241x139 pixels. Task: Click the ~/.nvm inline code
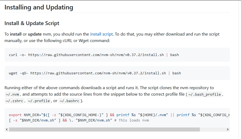click(12, 95)
